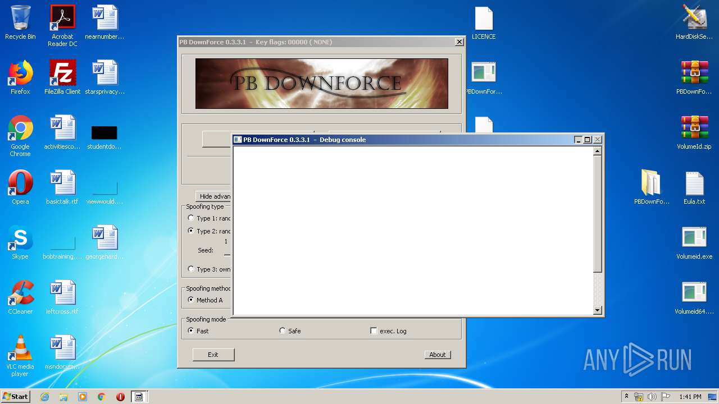Open the About dialog
Image resolution: width=719 pixels, height=404 pixels.
437,355
